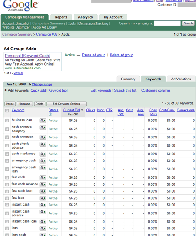Viewport: 196px width, 236px height.
Task: Open magnifier icon for fast loan keyword
Action: point(43,198)
